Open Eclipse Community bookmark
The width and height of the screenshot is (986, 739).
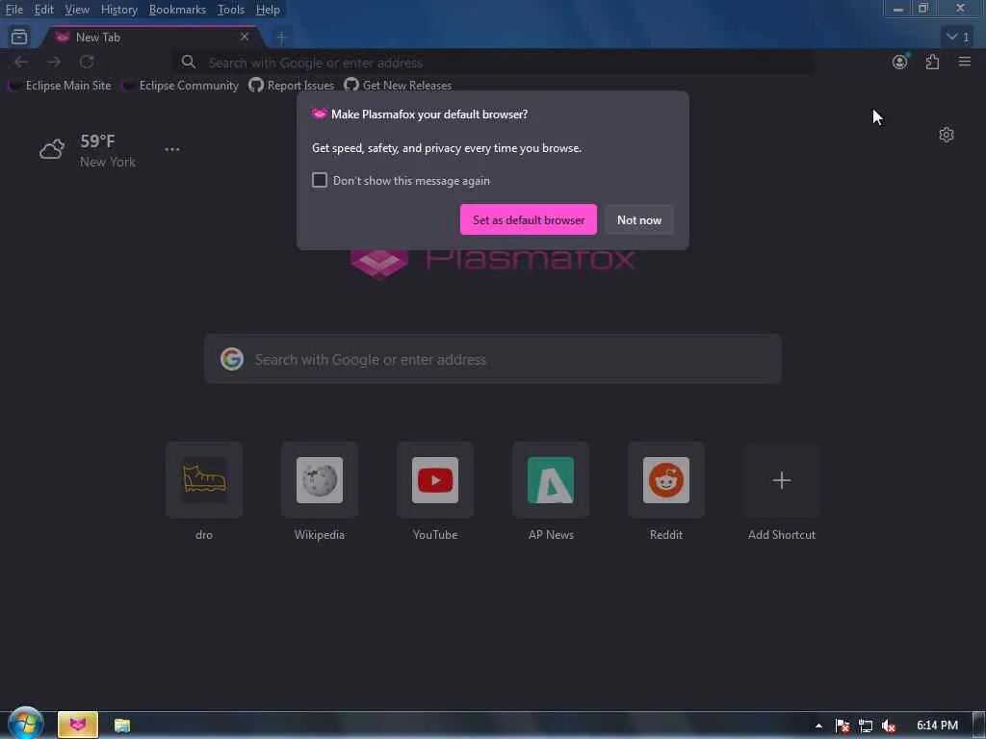(181, 85)
